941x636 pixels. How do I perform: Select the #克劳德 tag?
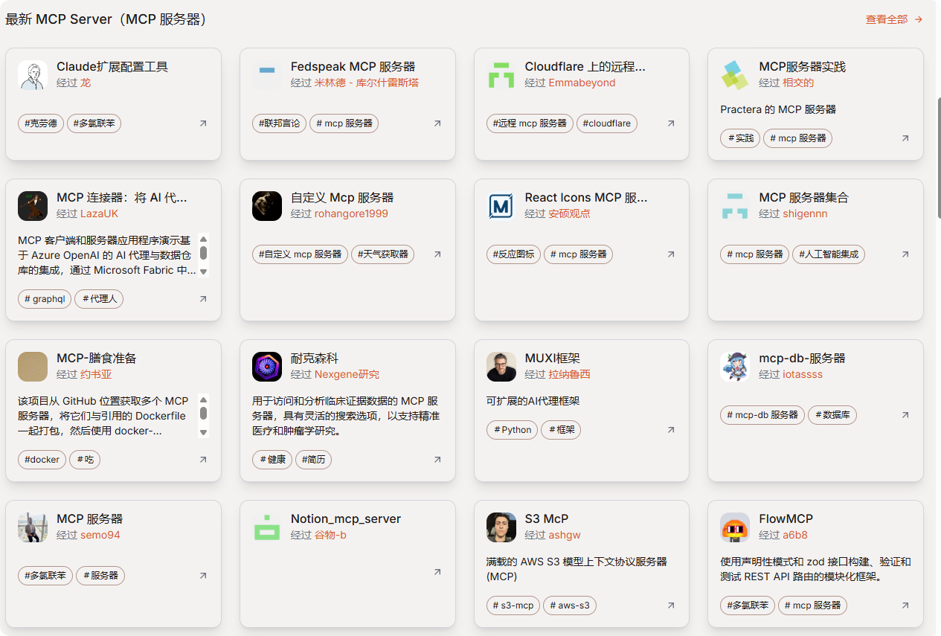pos(41,123)
